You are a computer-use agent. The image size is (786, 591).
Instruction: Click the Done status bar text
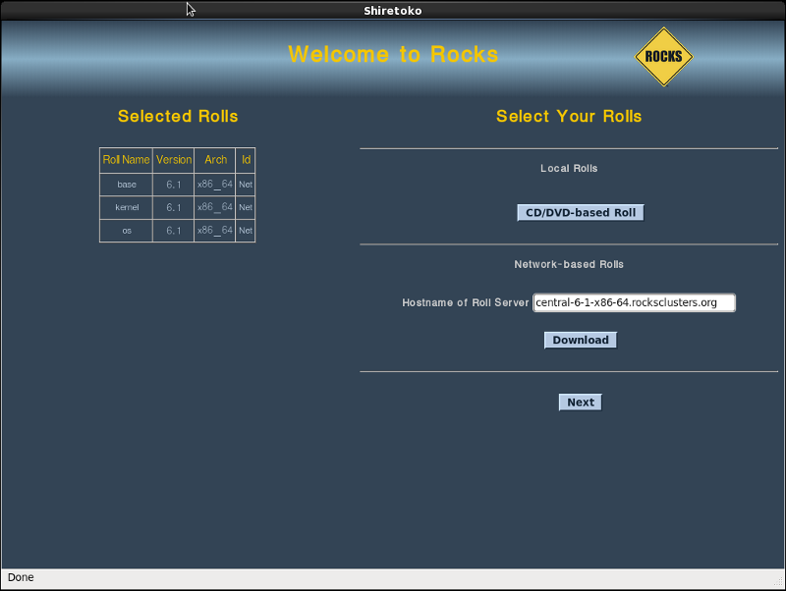21,577
